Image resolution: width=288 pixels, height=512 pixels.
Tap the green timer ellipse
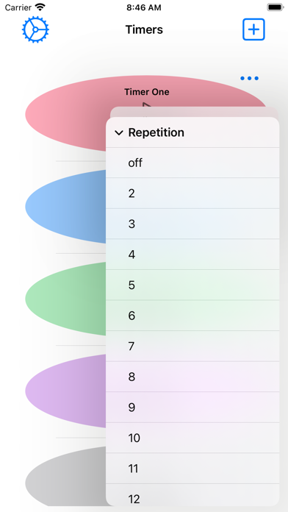coord(65,299)
